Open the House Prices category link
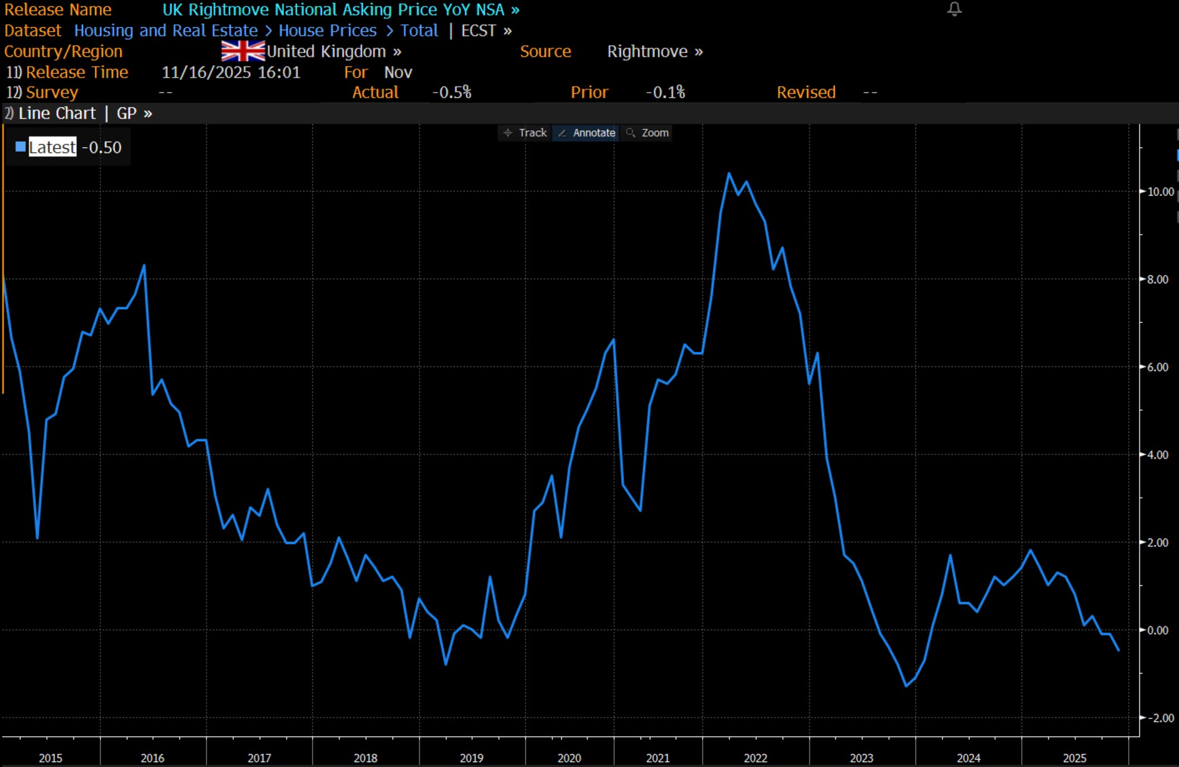Screen dimensions: 1179x767 point(327,31)
